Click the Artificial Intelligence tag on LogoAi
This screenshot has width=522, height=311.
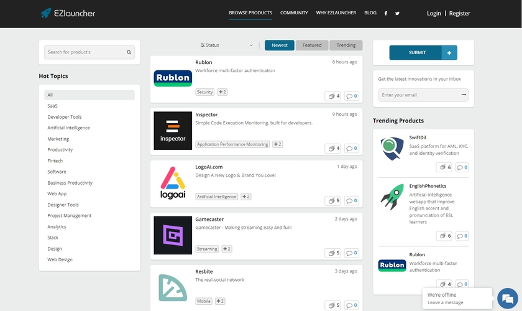pos(217,197)
